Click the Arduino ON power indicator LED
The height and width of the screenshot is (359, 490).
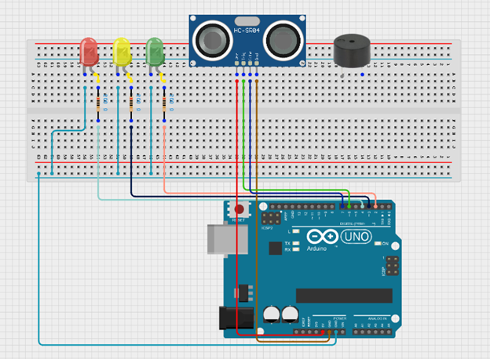378,244
